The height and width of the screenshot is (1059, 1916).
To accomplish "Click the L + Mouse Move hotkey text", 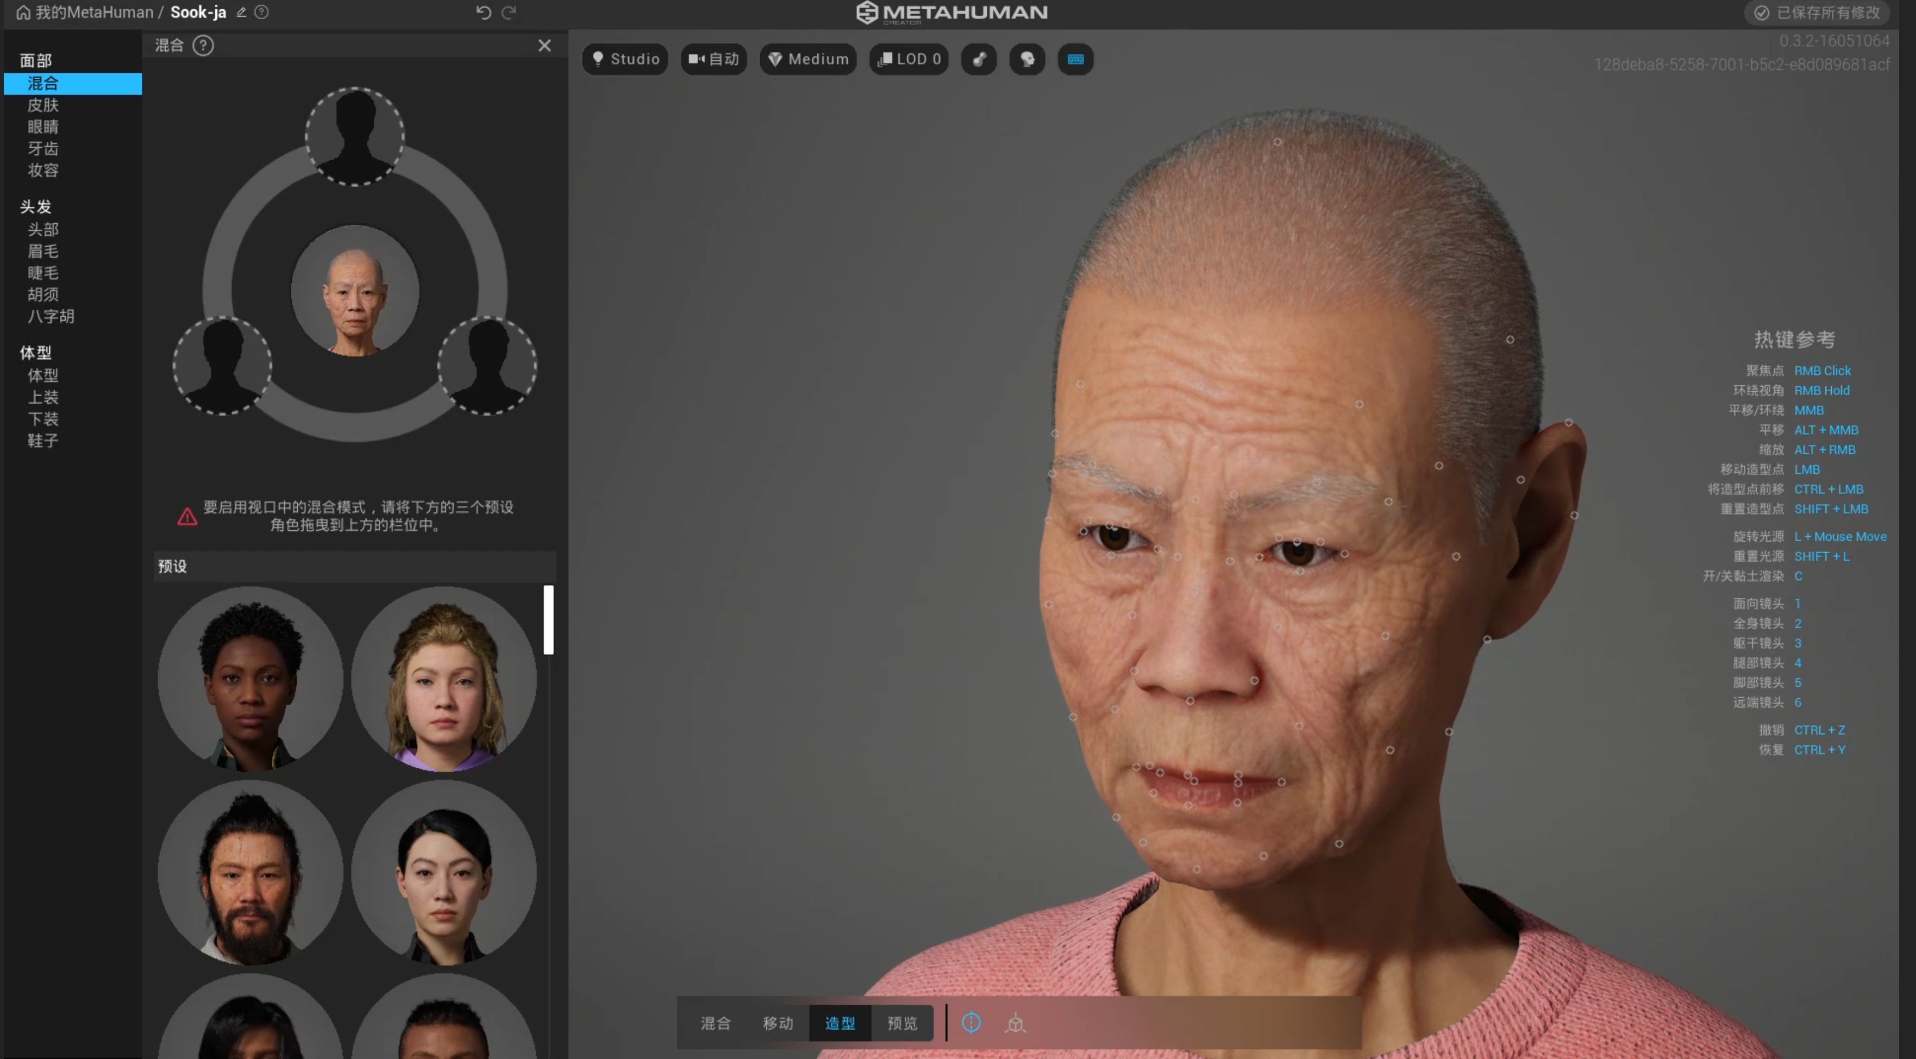I will 1840,536.
